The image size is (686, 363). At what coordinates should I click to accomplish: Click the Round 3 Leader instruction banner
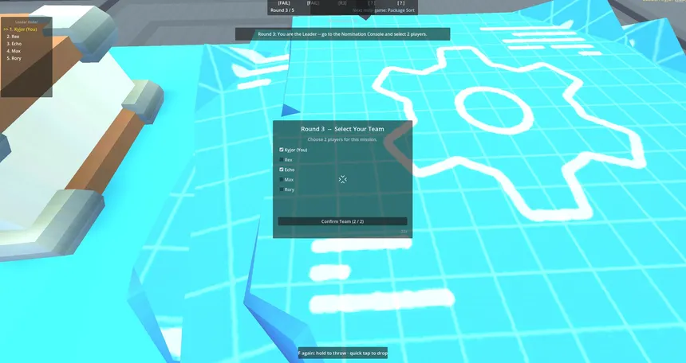click(342, 34)
